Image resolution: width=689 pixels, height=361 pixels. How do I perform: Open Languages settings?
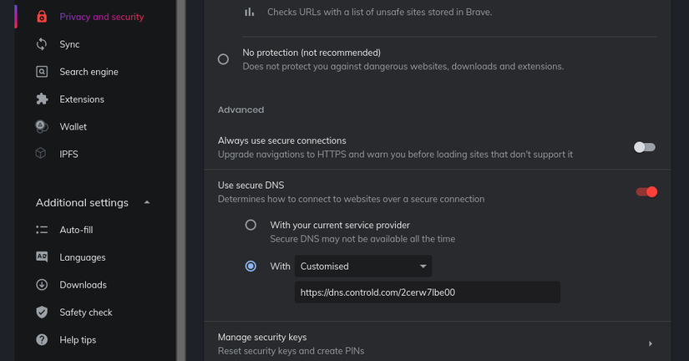pyautogui.click(x=82, y=257)
